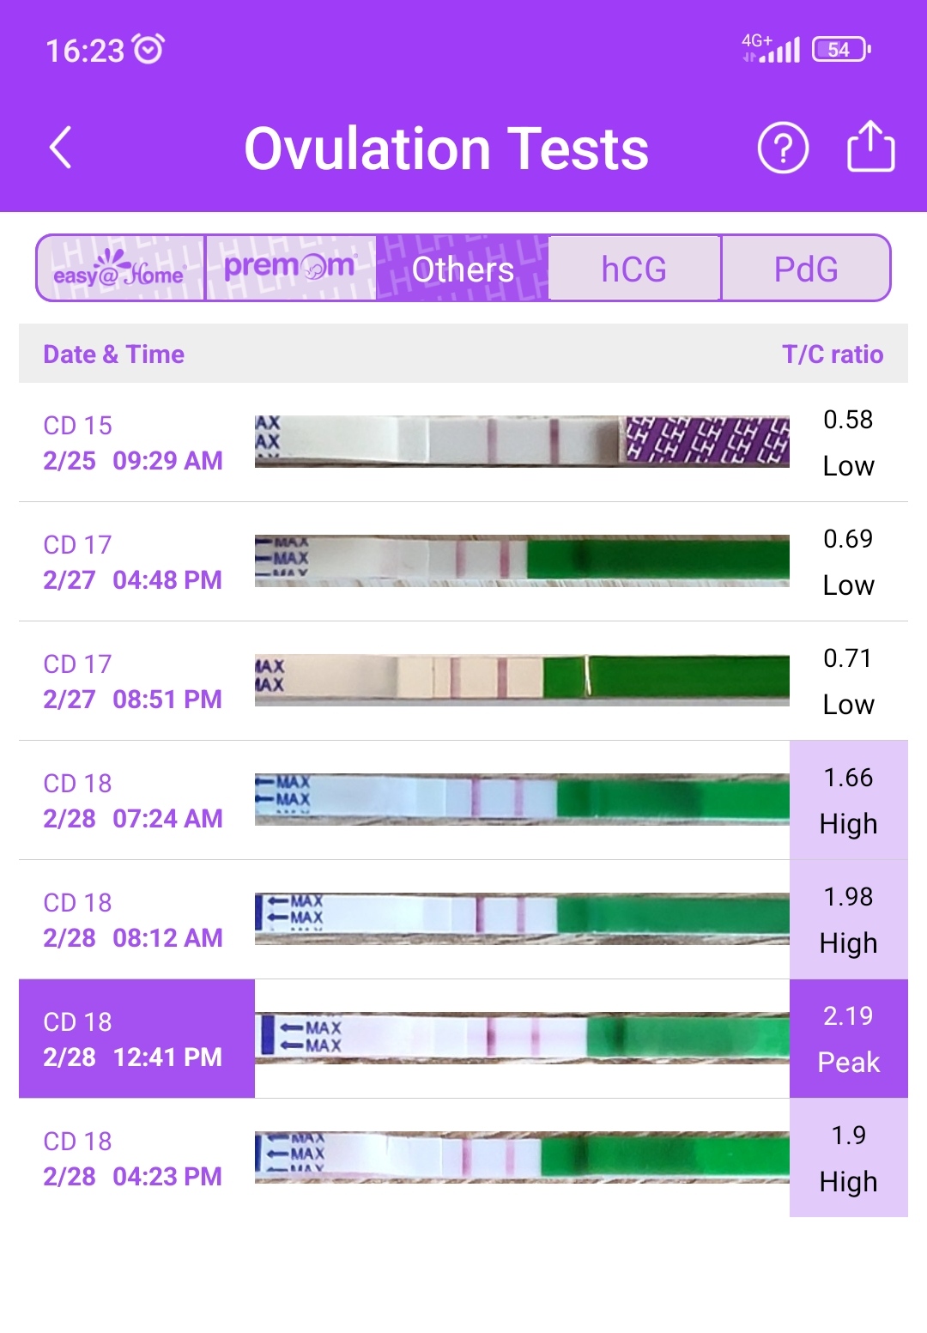
Task: Tap the back arrow icon
Action: (x=61, y=148)
